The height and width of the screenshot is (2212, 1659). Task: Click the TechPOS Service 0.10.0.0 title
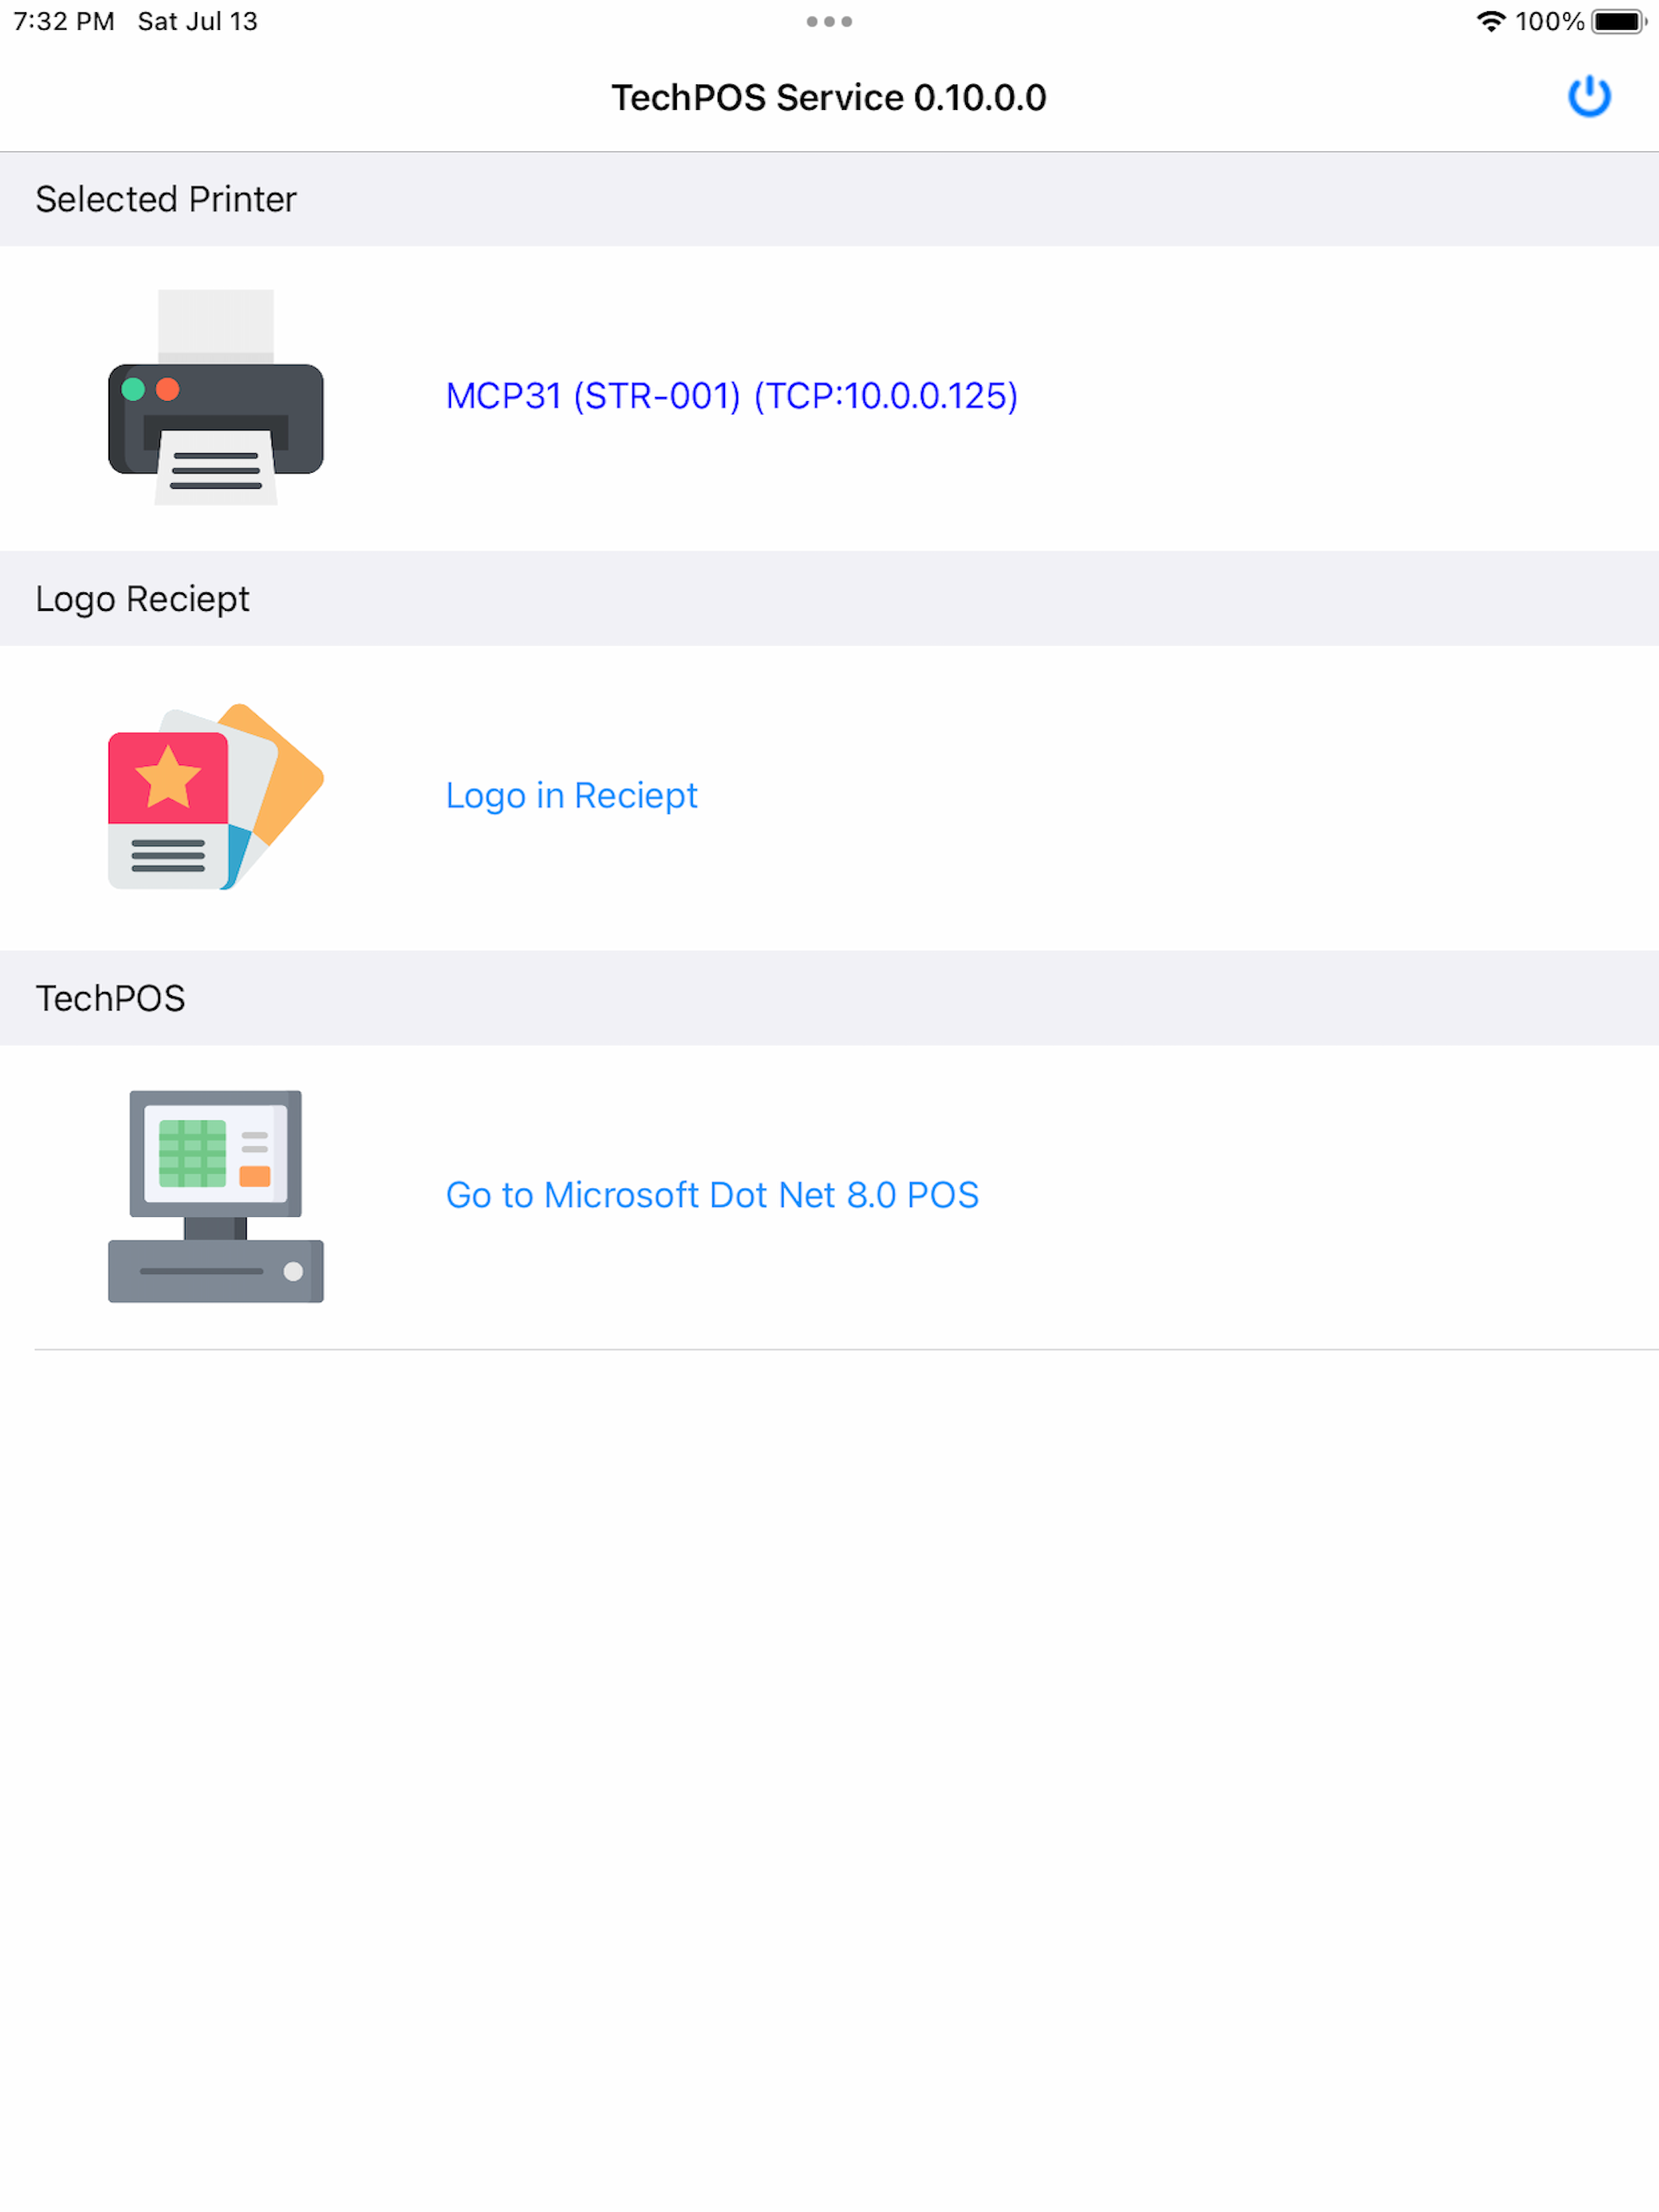point(829,97)
